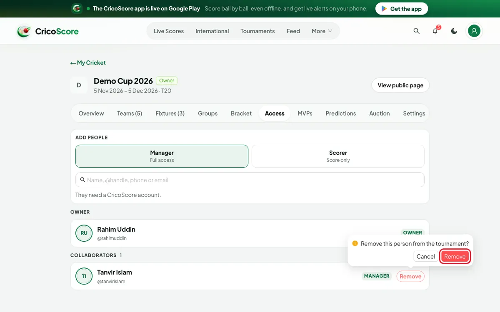
Task: Click the CricoScore logo icon
Action: [x=24, y=31]
